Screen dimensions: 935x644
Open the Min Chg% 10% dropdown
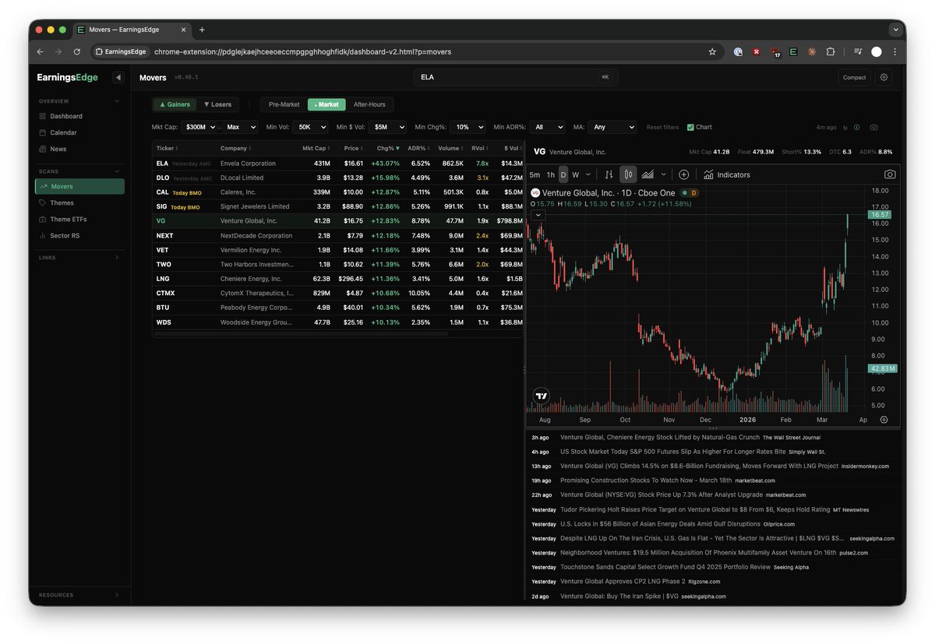point(468,127)
